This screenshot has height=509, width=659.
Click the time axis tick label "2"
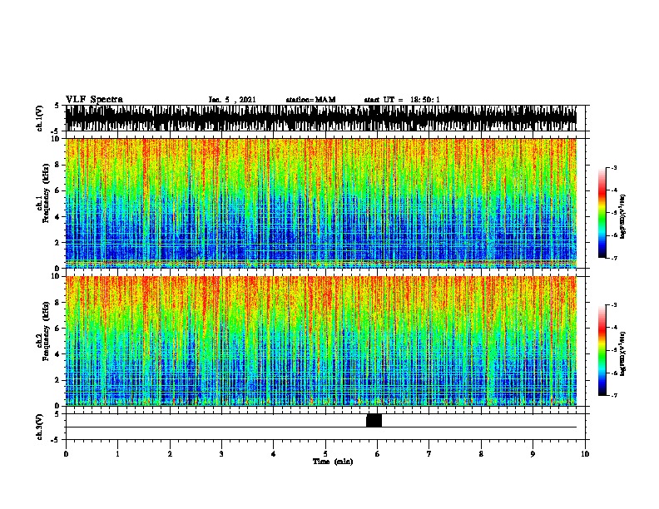tap(170, 454)
